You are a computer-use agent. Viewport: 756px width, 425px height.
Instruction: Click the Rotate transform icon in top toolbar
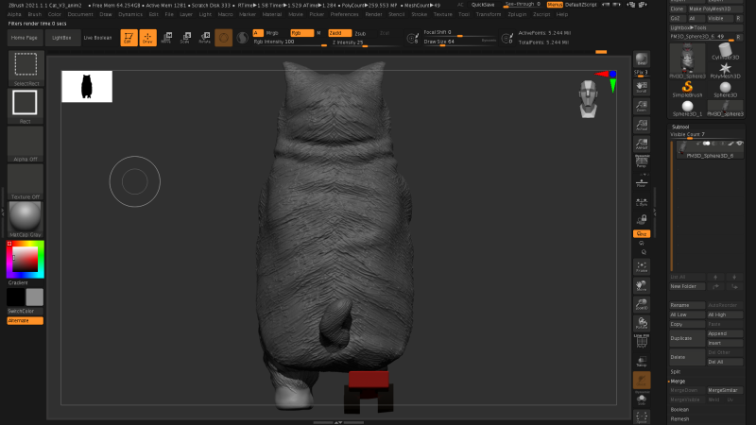[204, 38]
